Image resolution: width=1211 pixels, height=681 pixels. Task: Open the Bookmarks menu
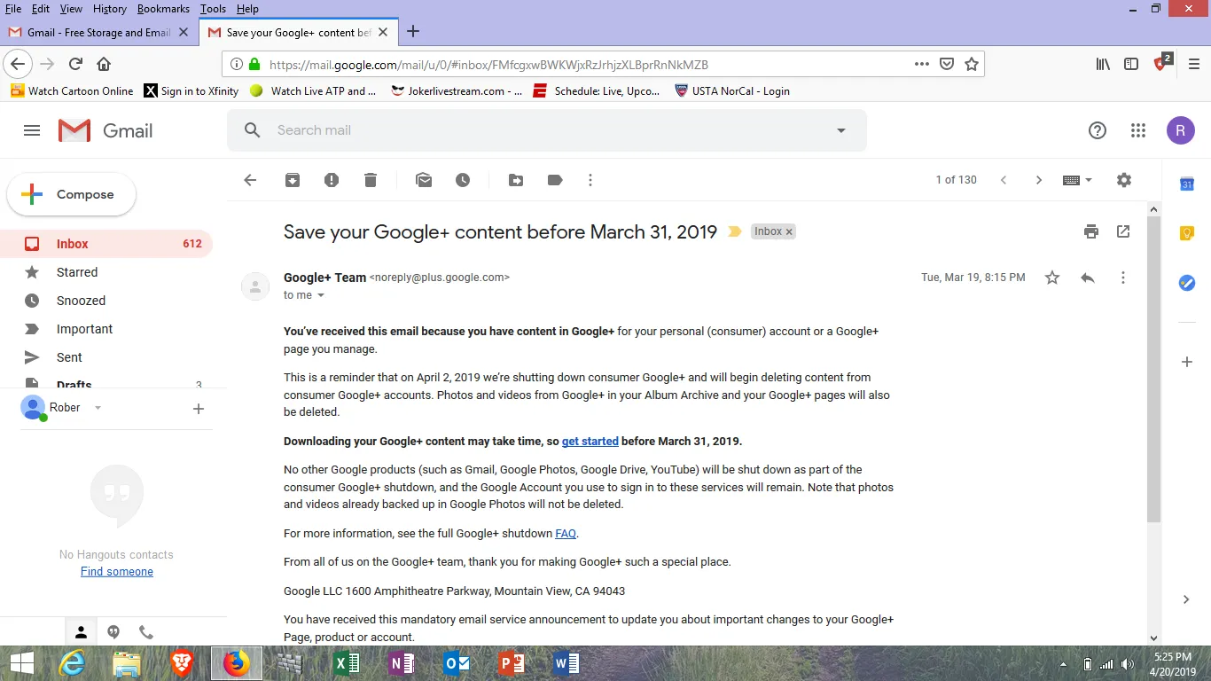(x=163, y=8)
